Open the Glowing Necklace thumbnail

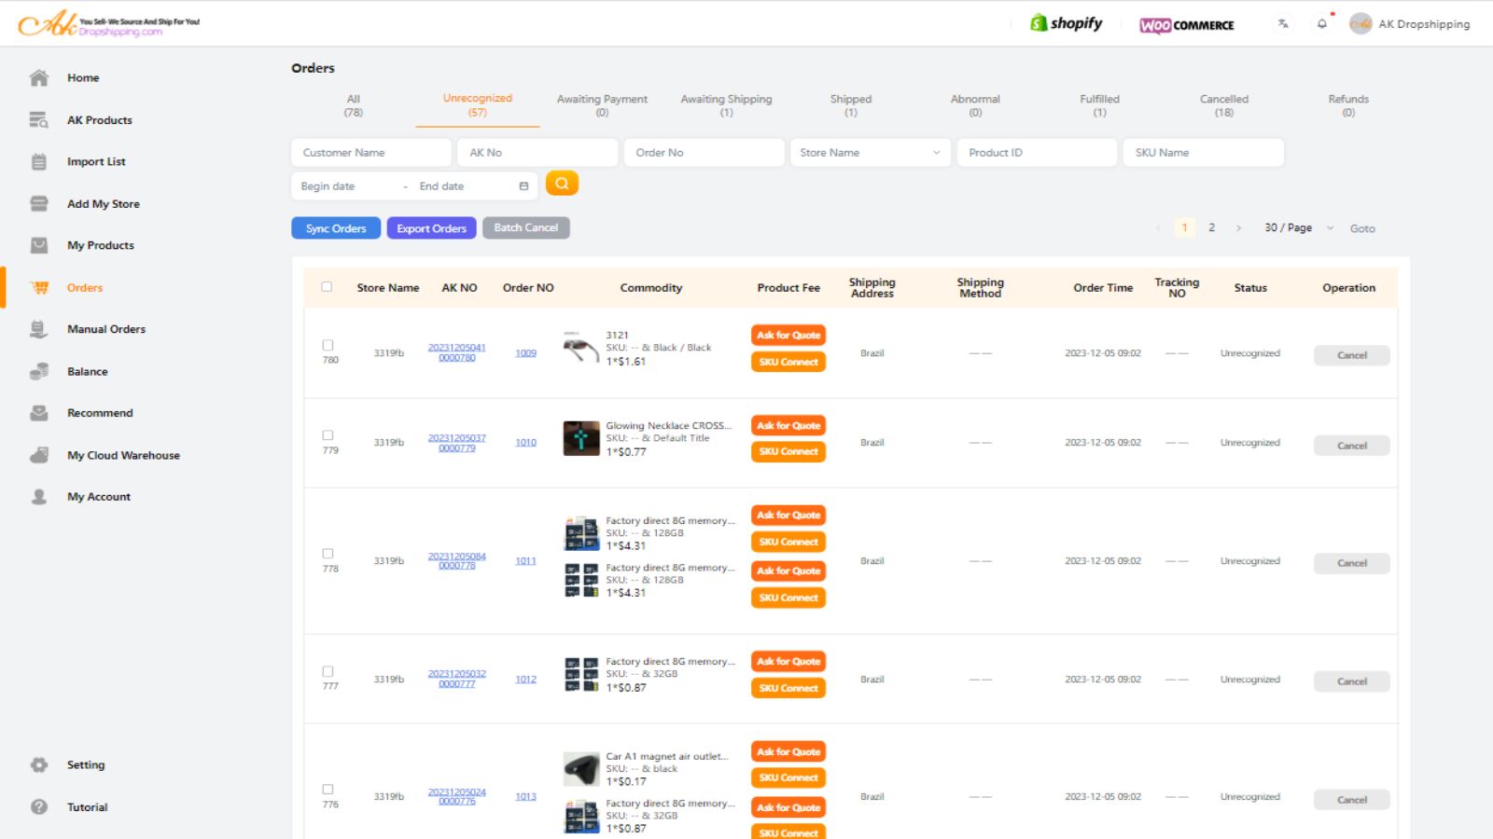pos(581,438)
